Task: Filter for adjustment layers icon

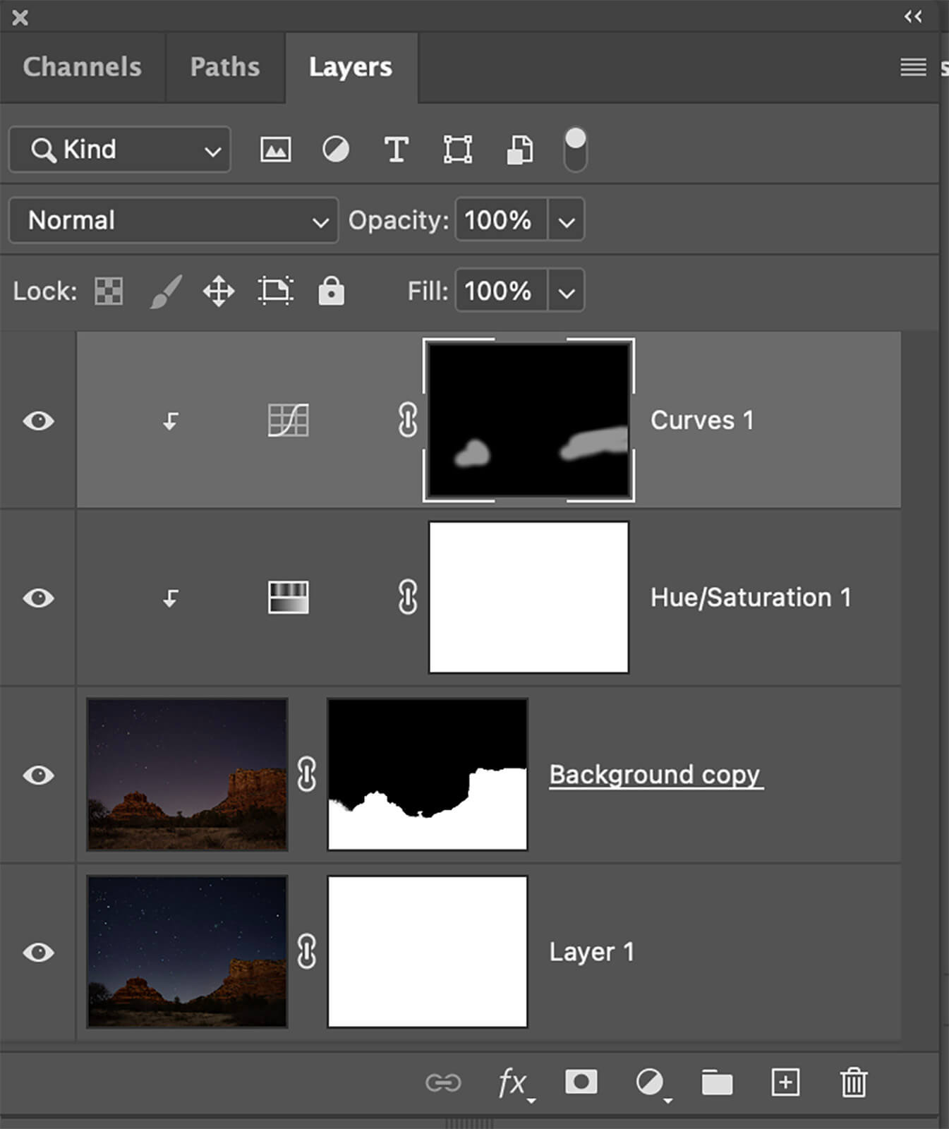Action: point(336,150)
